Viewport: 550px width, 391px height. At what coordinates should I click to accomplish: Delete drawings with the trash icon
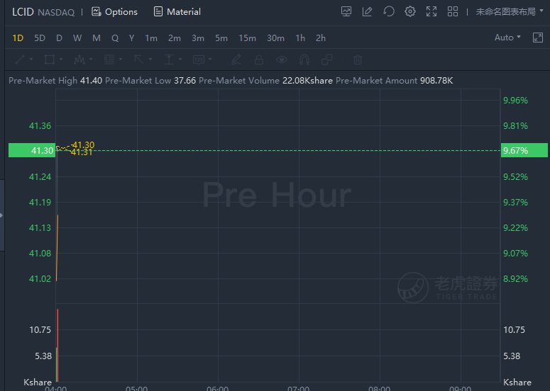coord(358,59)
